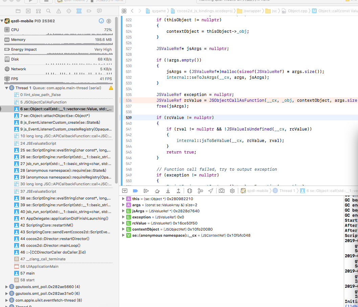Open the Source Control navigator

(x=28, y=11)
